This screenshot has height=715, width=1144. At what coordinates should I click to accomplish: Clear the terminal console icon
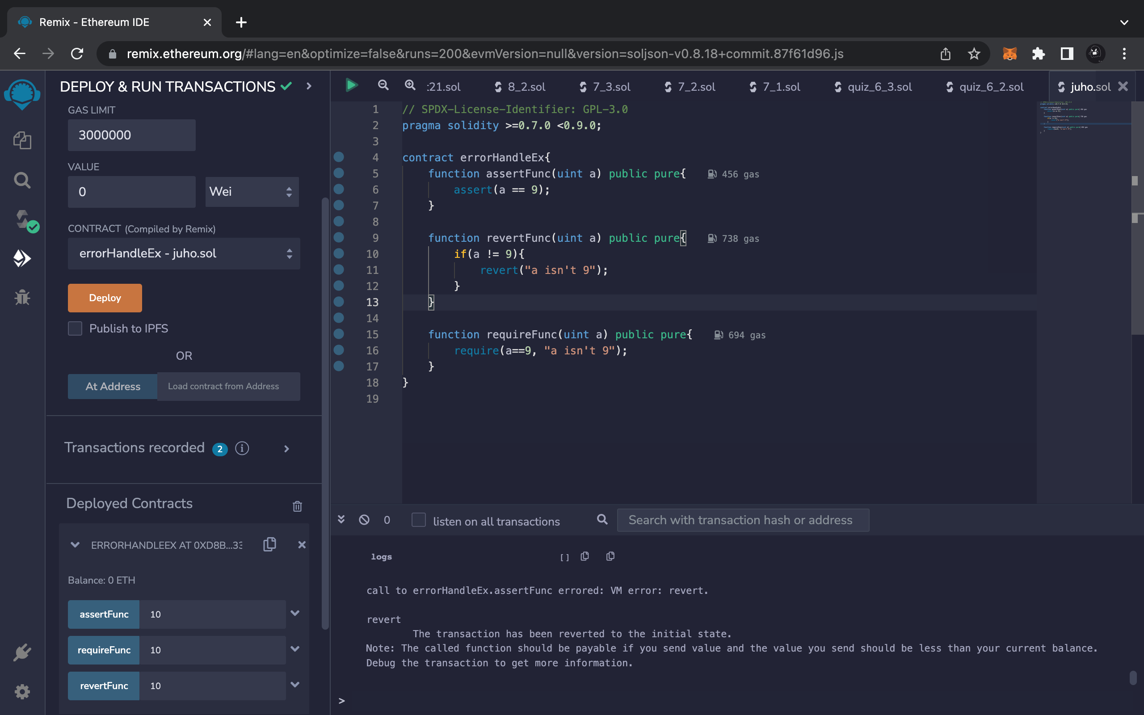pos(363,520)
